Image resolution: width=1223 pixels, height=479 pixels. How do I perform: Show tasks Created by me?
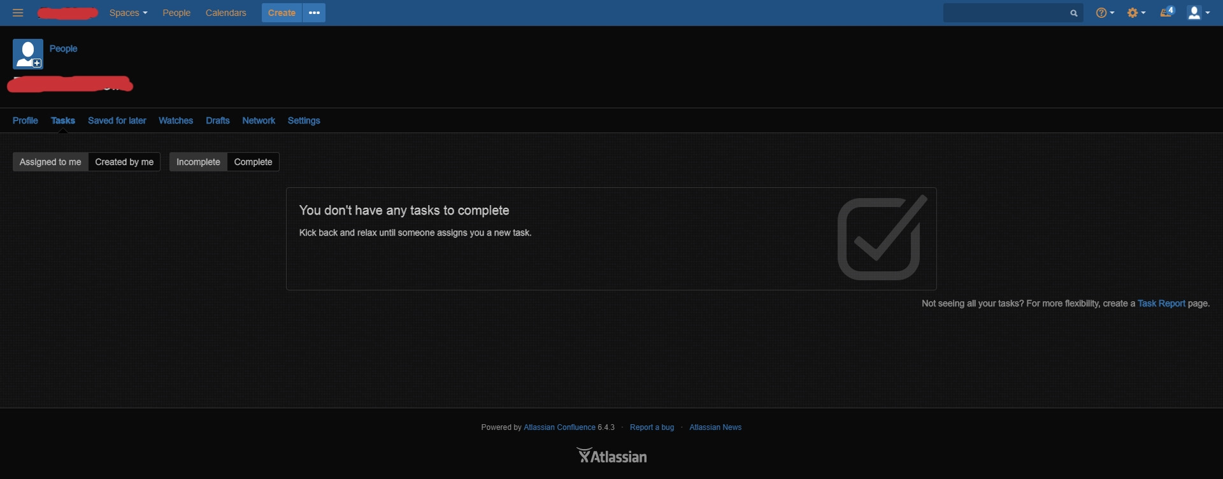tap(124, 162)
